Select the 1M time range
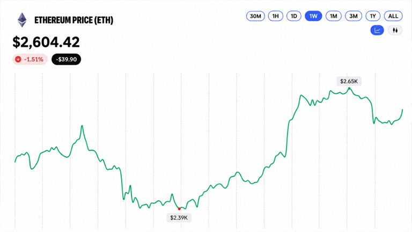The width and height of the screenshot is (412, 232). coord(334,16)
